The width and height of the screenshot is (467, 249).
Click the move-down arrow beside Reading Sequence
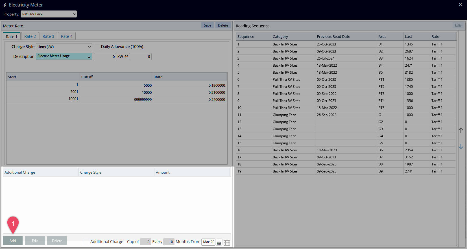click(x=461, y=147)
